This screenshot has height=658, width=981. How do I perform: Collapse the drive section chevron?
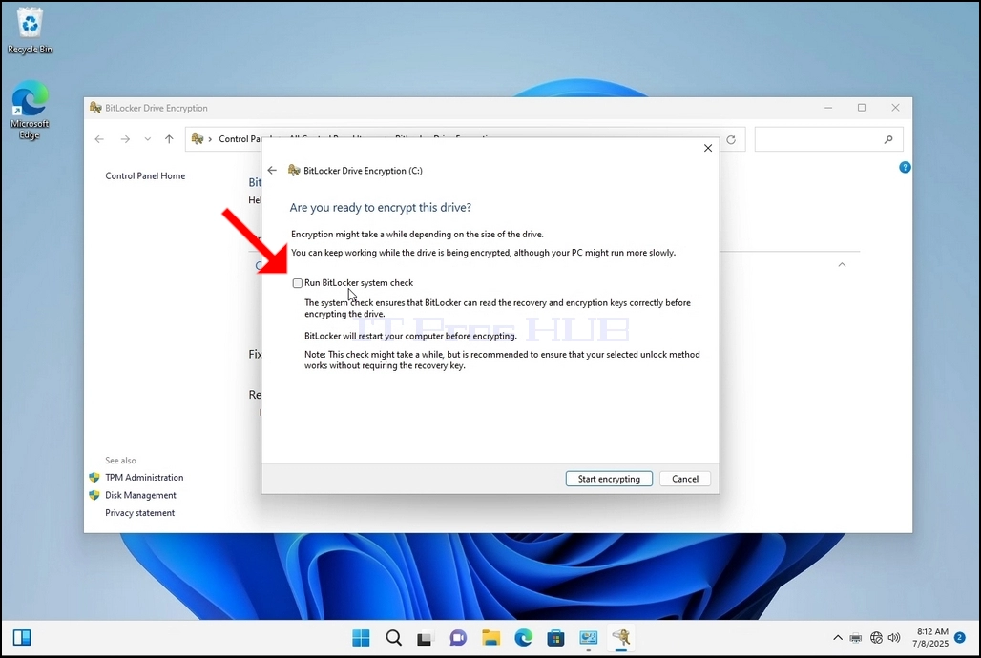(842, 264)
